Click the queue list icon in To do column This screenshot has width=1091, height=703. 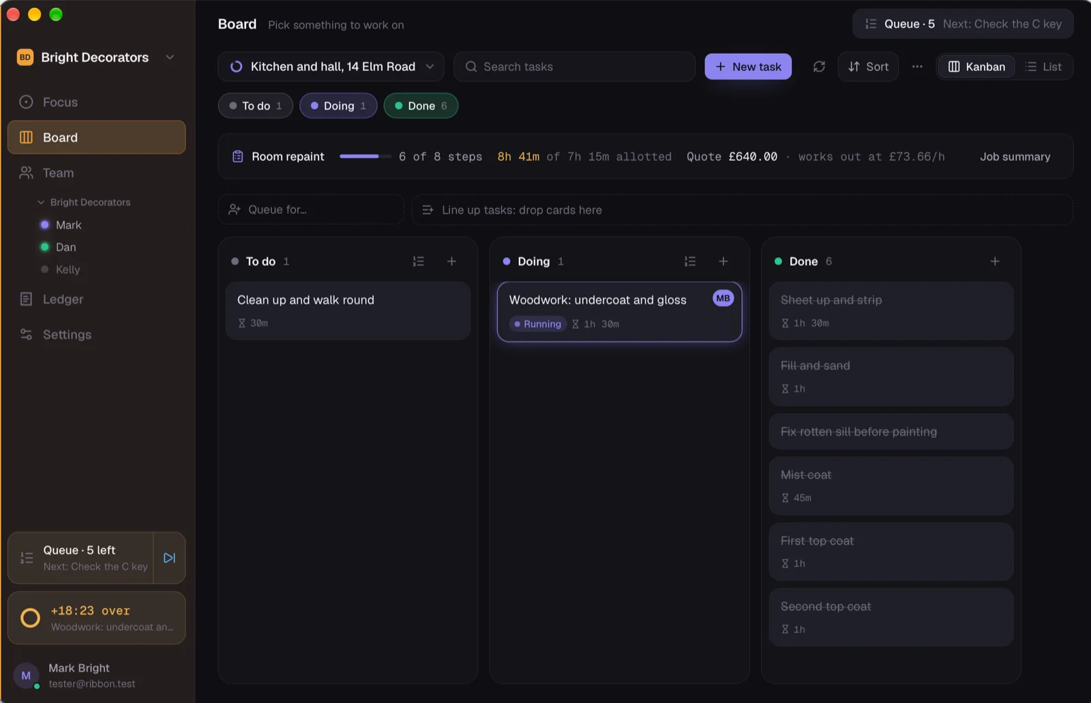coord(418,261)
